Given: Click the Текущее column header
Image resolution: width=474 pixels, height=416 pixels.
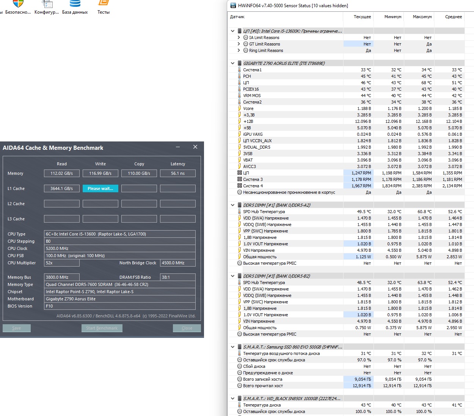Looking at the screenshot, I should pos(358,17).
